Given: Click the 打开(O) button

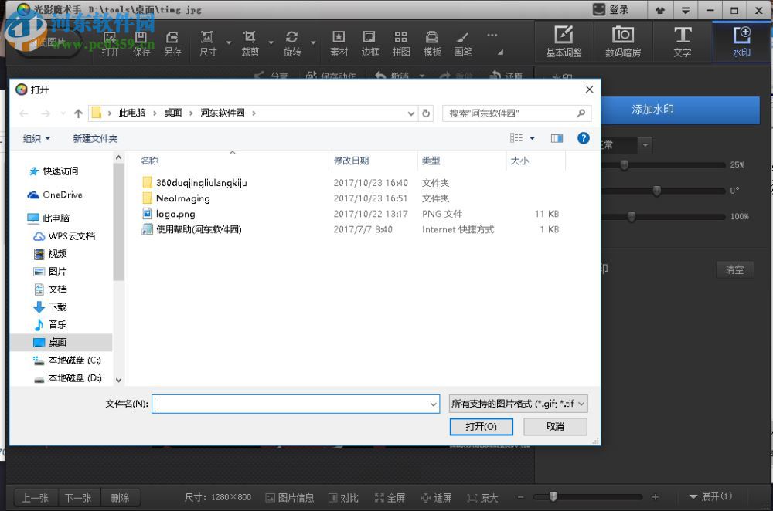Looking at the screenshot, I should (x=481, y=426).
